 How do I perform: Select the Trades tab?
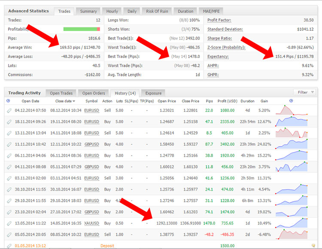(64, 11)
